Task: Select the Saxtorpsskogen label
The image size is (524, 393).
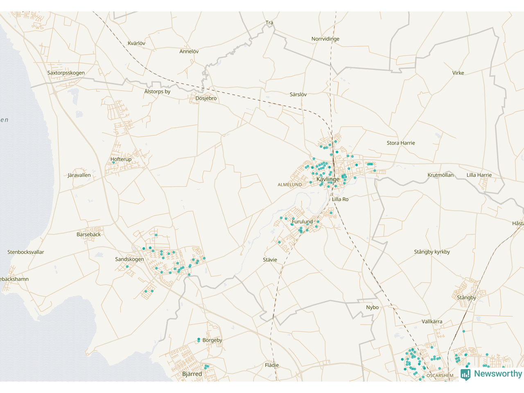Action: [66, 73]
